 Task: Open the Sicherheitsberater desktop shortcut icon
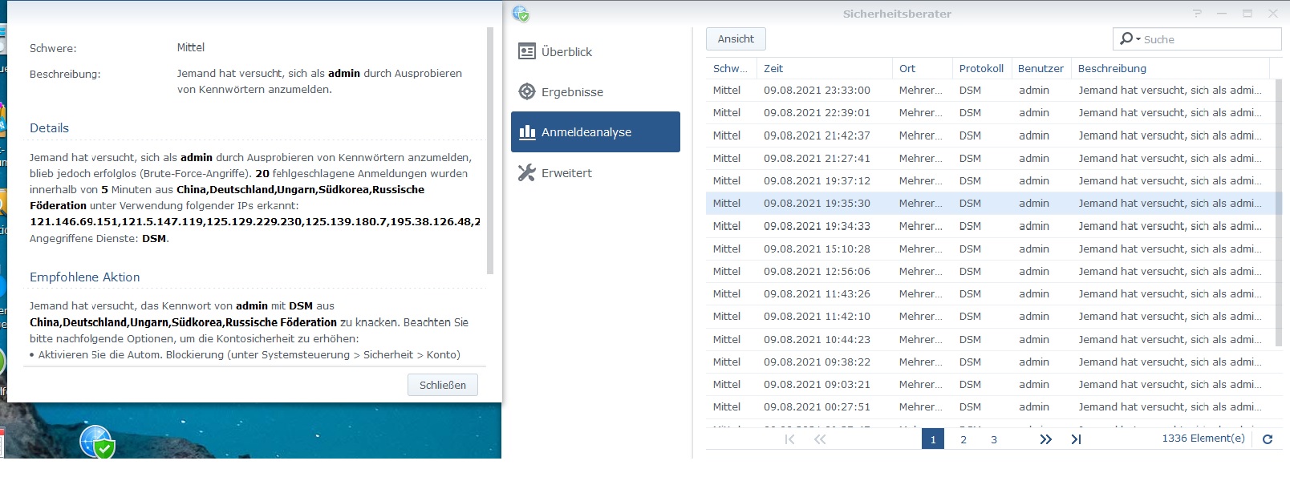(97, 442)
